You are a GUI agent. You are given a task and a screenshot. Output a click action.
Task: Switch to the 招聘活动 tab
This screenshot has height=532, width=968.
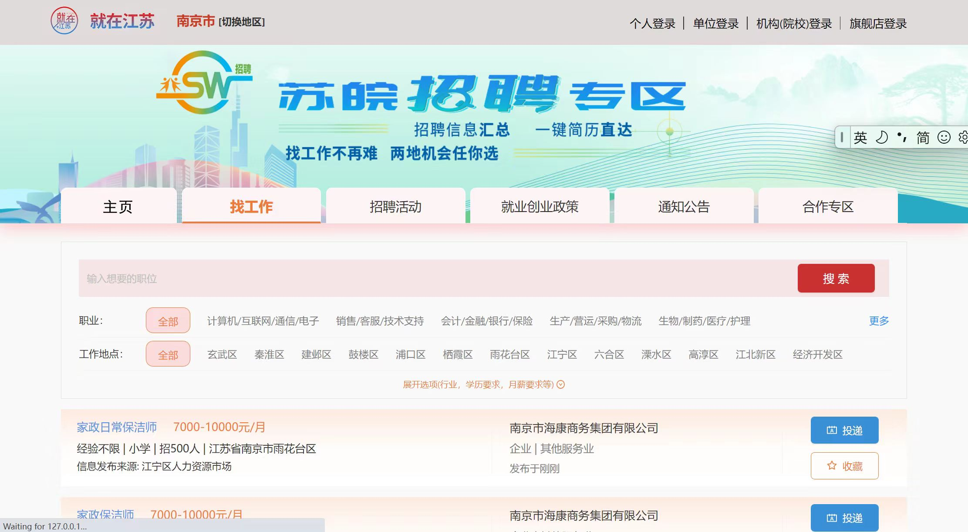(x=395, y=206)
